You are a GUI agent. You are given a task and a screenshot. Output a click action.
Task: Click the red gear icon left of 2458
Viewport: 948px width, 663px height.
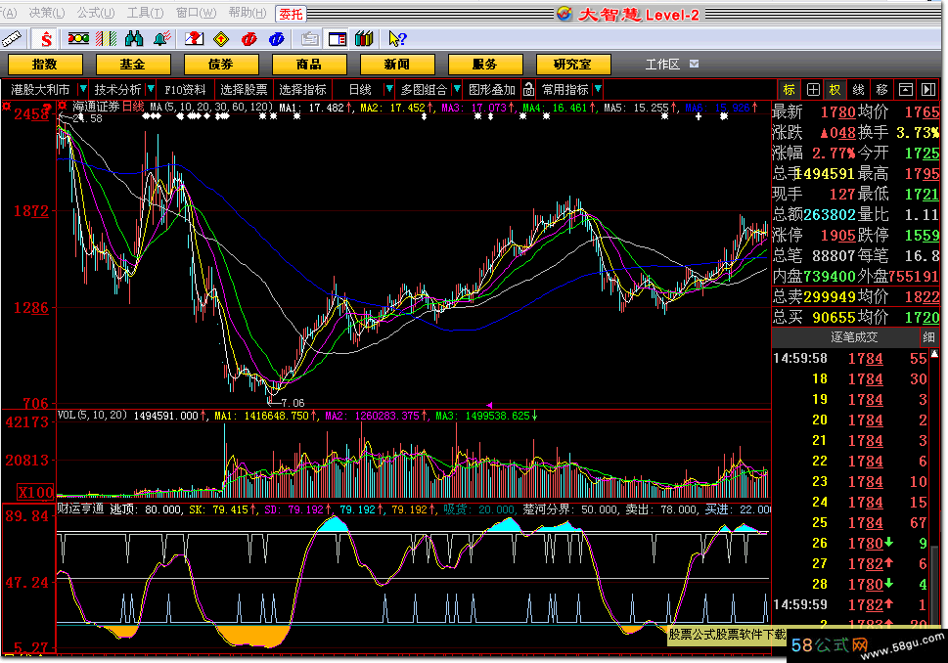(x=7, y=107)
